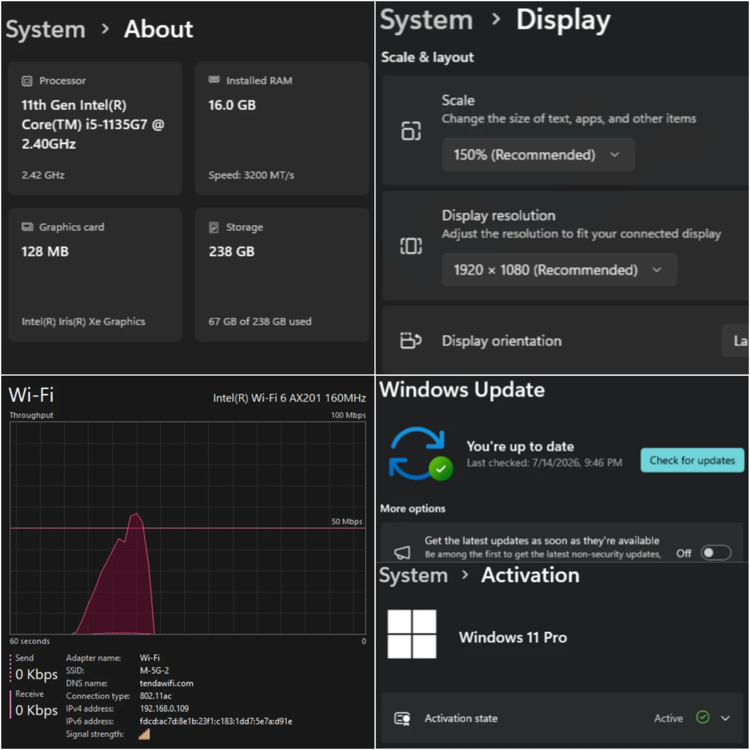The width and height of the screenshot is (750, 750).
Task: Click the Receive 0 Kbps value
Action: pyautogui.click(x=36, y=710)
